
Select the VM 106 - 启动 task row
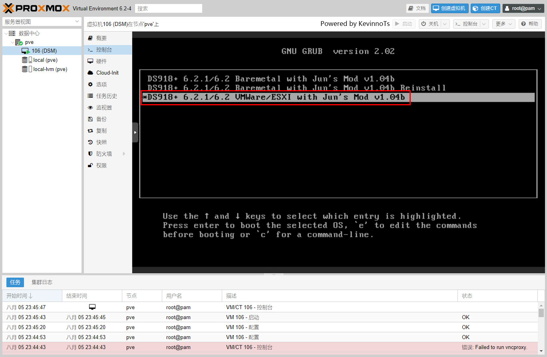point(270,318)
